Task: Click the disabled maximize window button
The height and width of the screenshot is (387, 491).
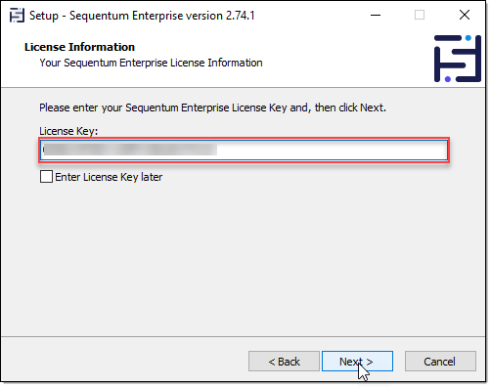Action: point(420,15)
